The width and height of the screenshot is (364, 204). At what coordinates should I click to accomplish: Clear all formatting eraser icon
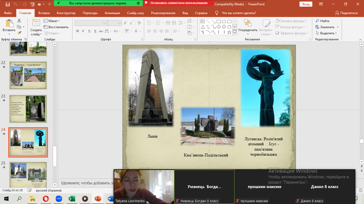pyautogui.click(x=140, y=23)
